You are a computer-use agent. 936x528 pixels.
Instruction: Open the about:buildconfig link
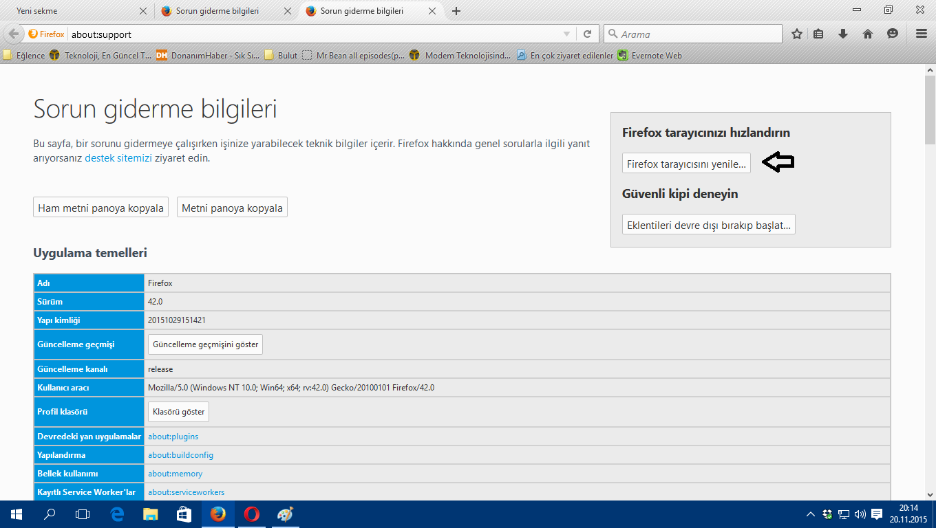tap(181, 455)
